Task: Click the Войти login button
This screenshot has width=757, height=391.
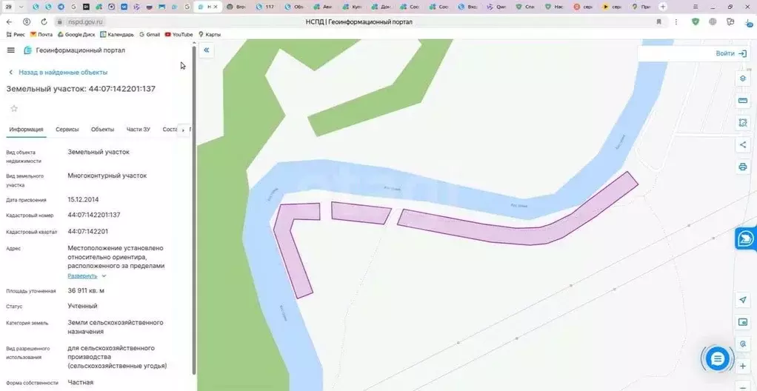Action: (x=730, y=53)
